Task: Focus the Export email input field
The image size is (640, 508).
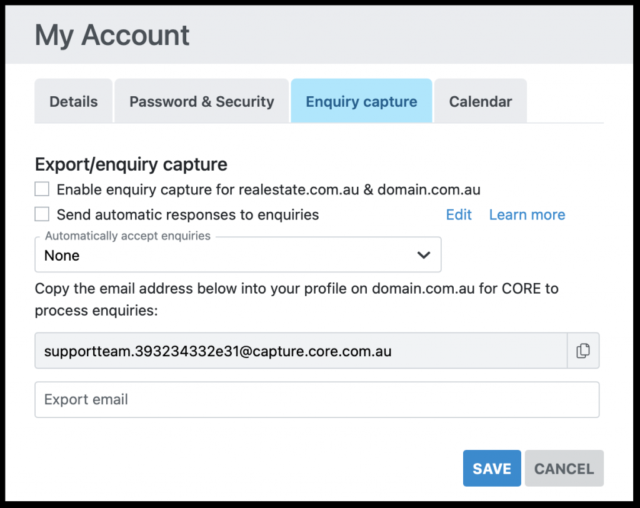Action: (317, 400)
